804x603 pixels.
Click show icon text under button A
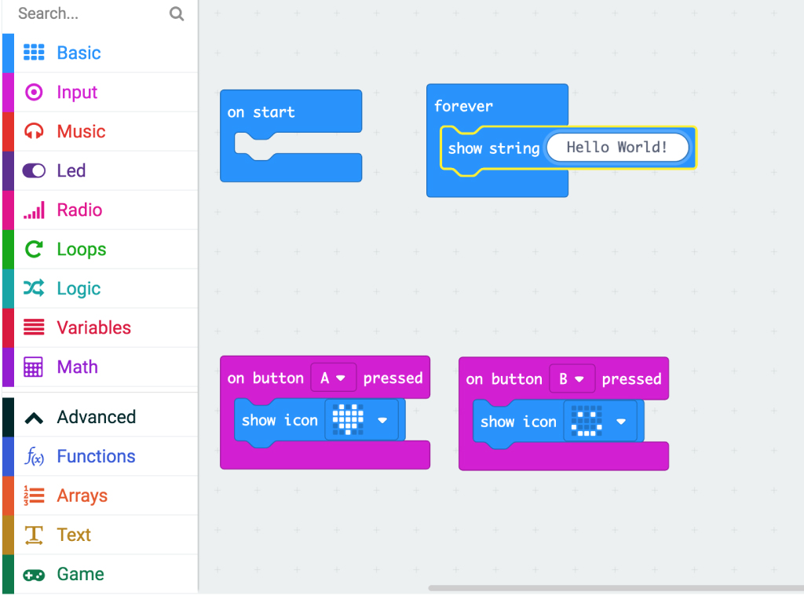click(280, 421)
